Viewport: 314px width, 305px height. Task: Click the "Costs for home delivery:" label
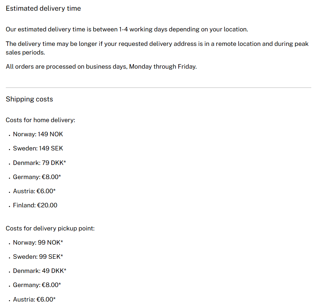click(x=40, y=120)
